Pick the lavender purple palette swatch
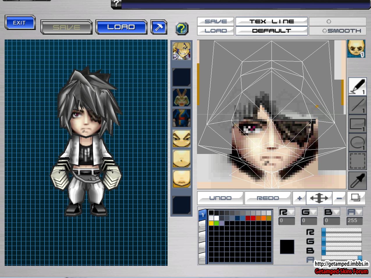The height and width of the screenshot is (278, 371). click(x=222, y=223)
